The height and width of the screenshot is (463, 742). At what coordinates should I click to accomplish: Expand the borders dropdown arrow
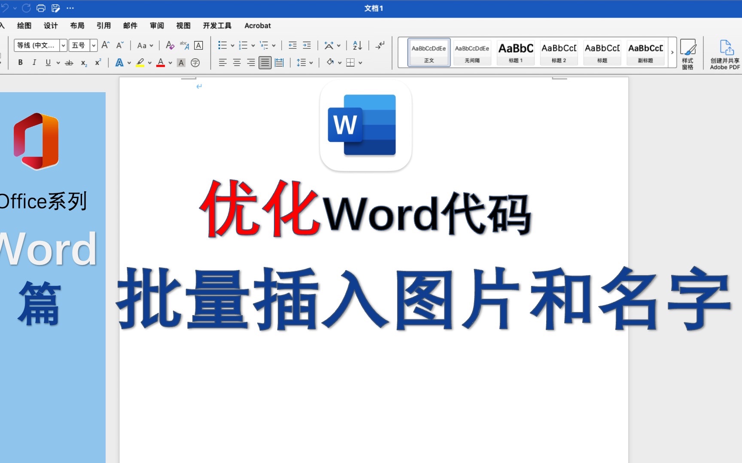point(360,63)
